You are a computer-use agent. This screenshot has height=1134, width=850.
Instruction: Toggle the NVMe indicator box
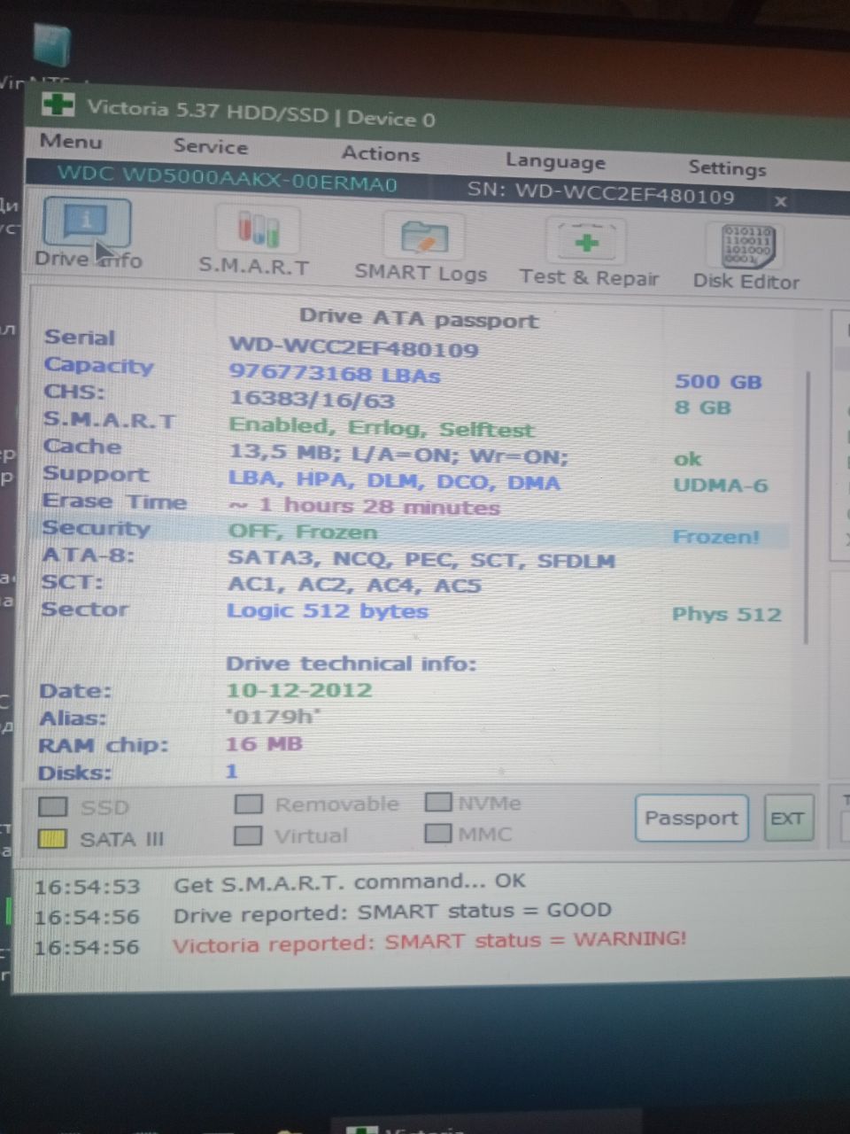[438, 802]
